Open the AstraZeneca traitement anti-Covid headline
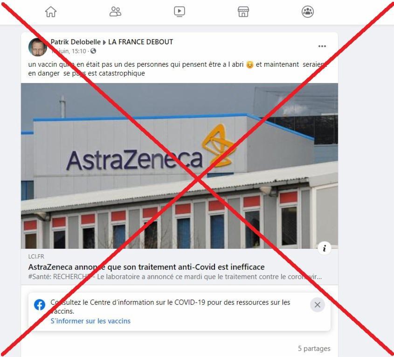This screenshot has height=357, width=394. 146,267
